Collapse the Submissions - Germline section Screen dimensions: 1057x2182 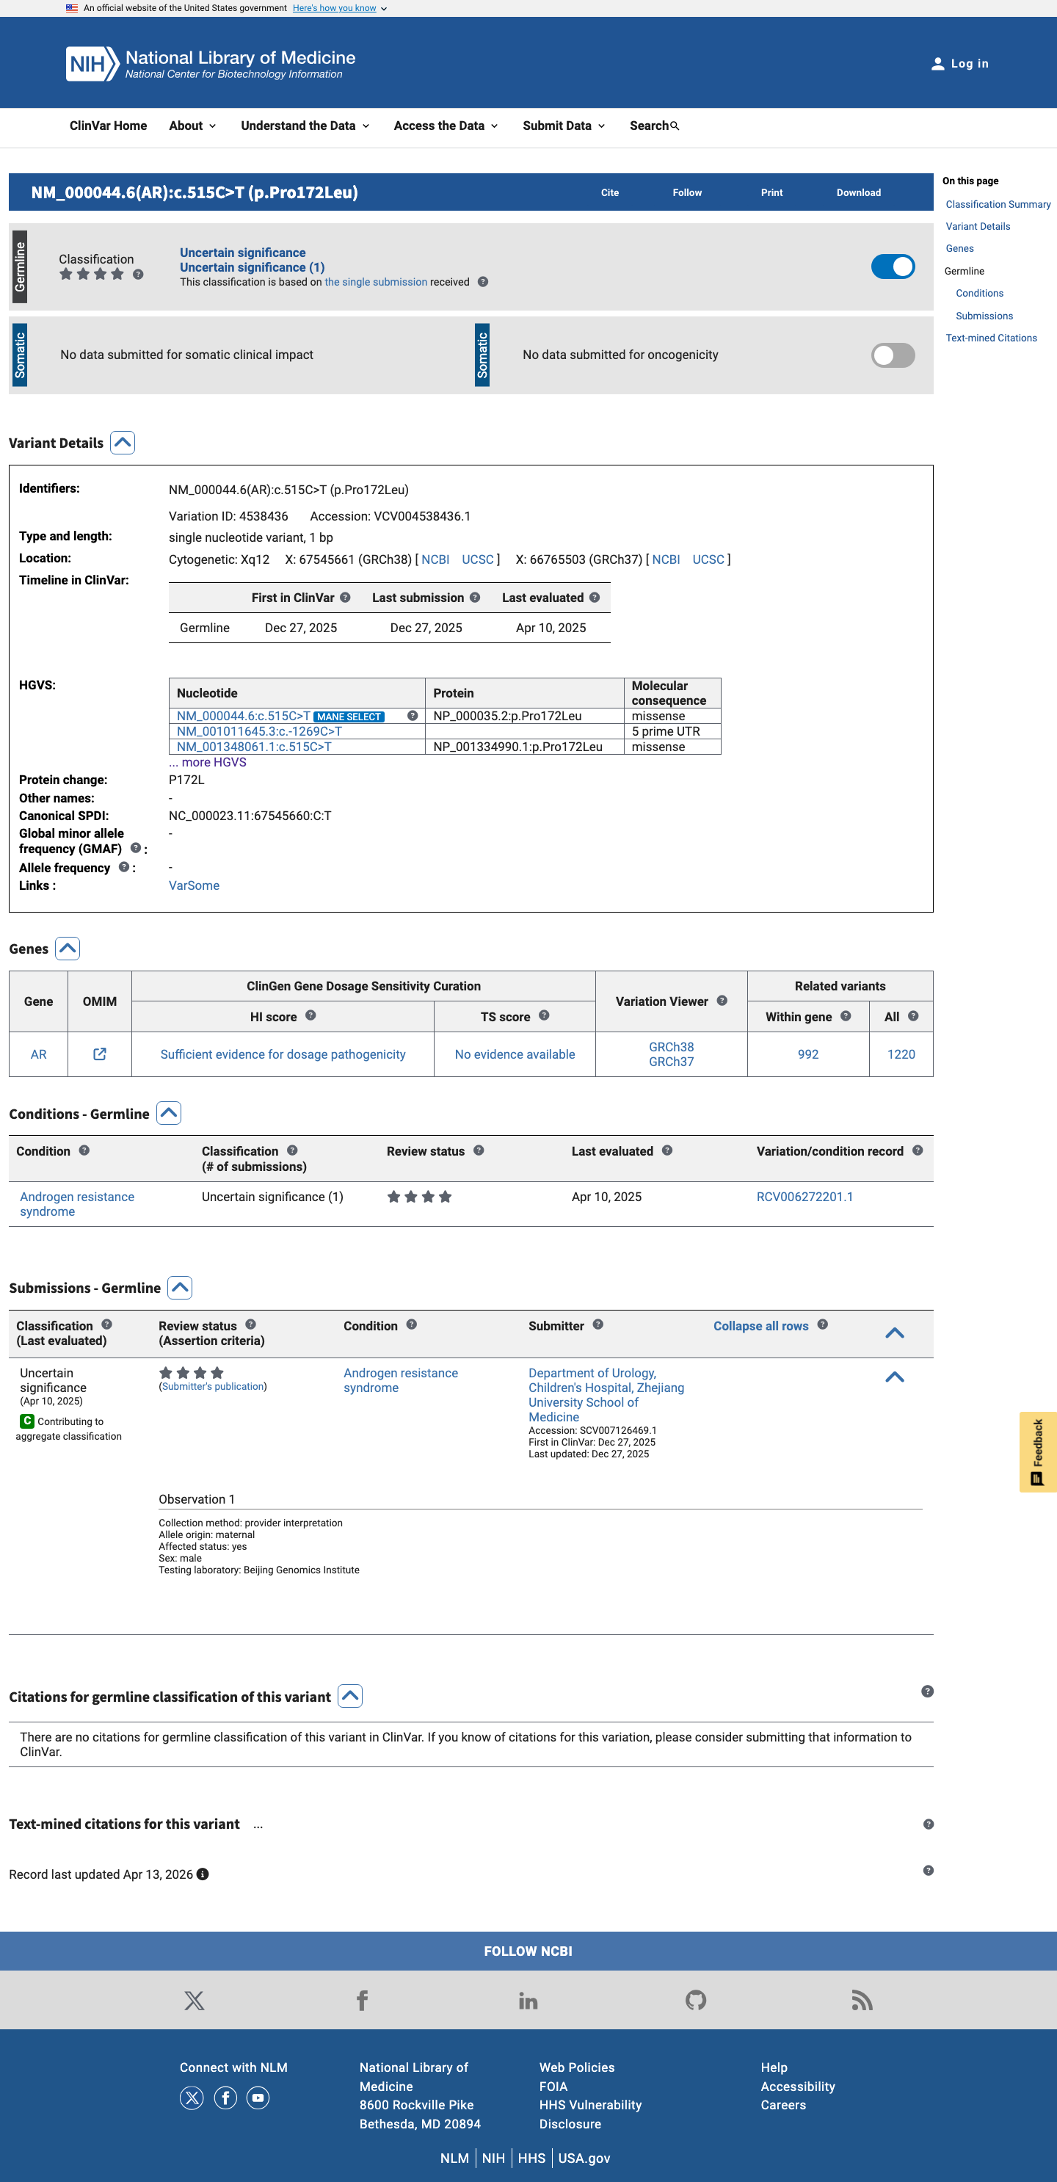[180, 1288]
